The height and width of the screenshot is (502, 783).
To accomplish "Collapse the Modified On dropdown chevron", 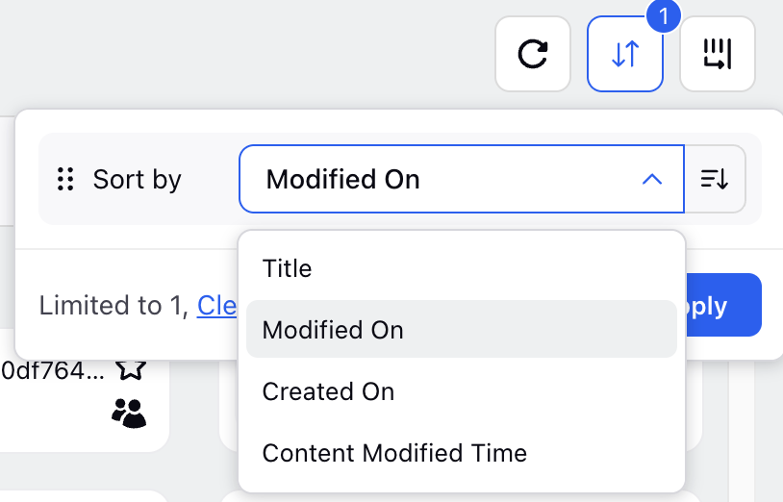I will [x=652, y=179].
